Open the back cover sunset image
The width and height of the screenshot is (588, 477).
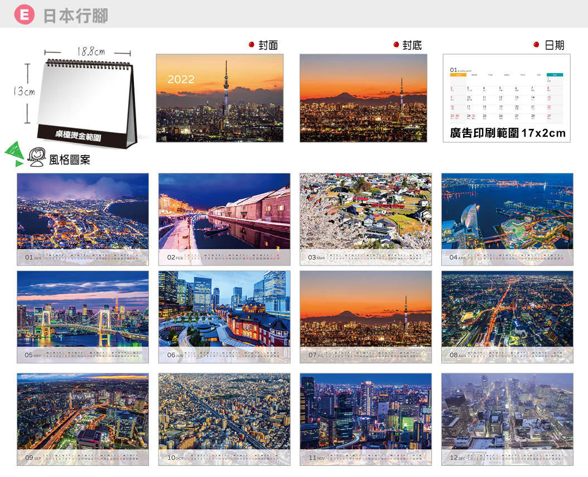tap(363, 98)
